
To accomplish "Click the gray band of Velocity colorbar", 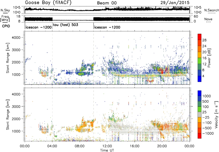I will coord(200,115).
